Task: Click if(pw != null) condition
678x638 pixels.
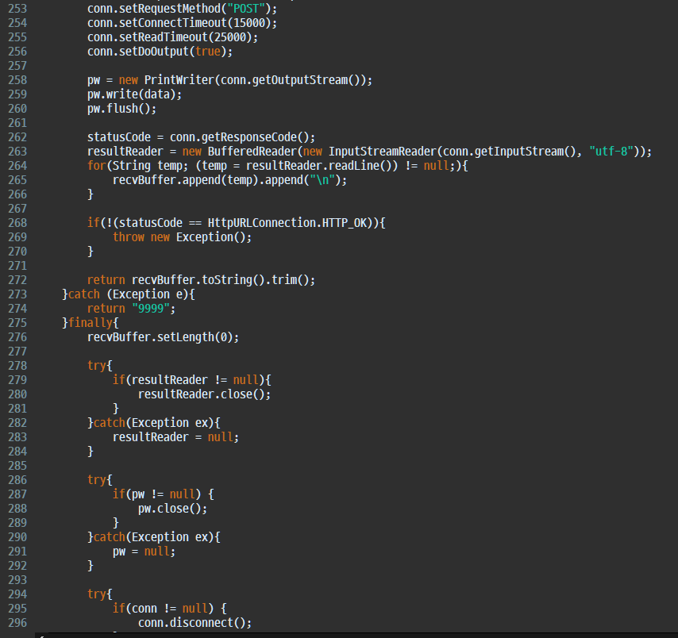Action: [156, 494]
